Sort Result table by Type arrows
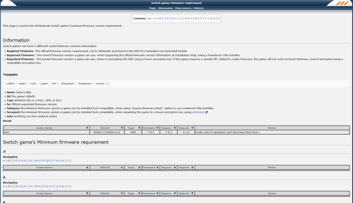Screen dimensions: 353x203 pyautogui.click(x=139, y=128)
